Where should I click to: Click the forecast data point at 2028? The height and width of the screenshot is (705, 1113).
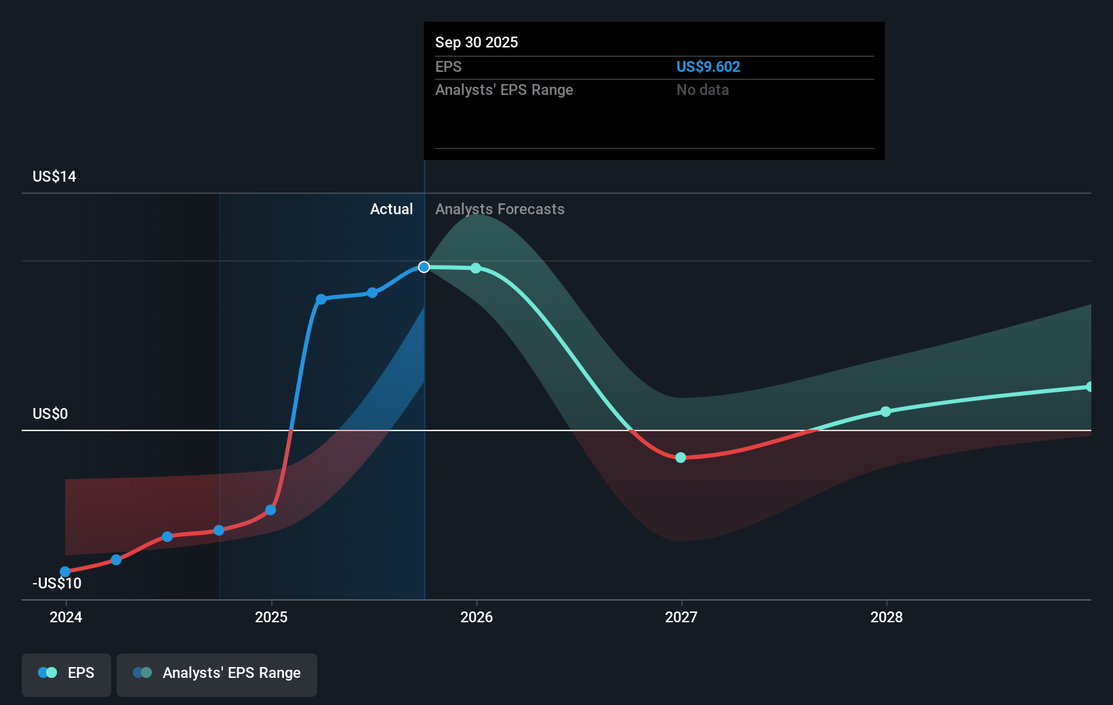tap(885, 411)
